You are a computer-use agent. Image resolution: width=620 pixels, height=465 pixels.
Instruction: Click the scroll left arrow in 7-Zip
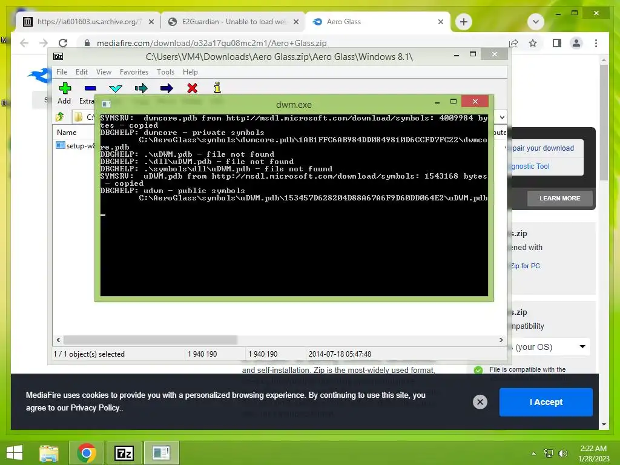pyautogui.click(x=59, y=340)
